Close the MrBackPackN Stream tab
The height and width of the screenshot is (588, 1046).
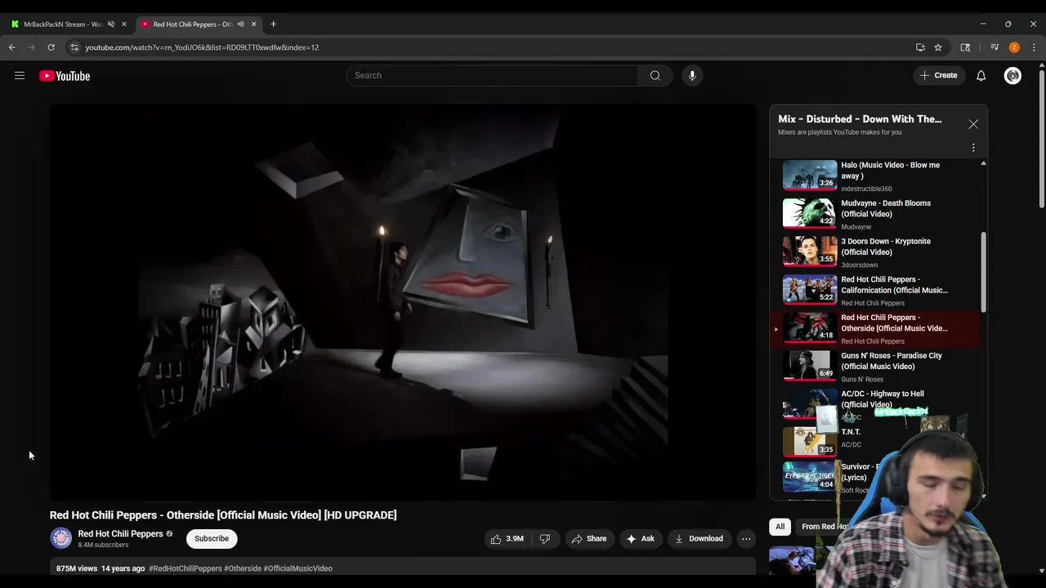124,24
